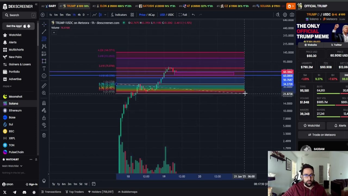Image resolution: width=348 pixels, height=196 pixels.
Task: Expand the more menu in sidebar
Action: [7, 86]
